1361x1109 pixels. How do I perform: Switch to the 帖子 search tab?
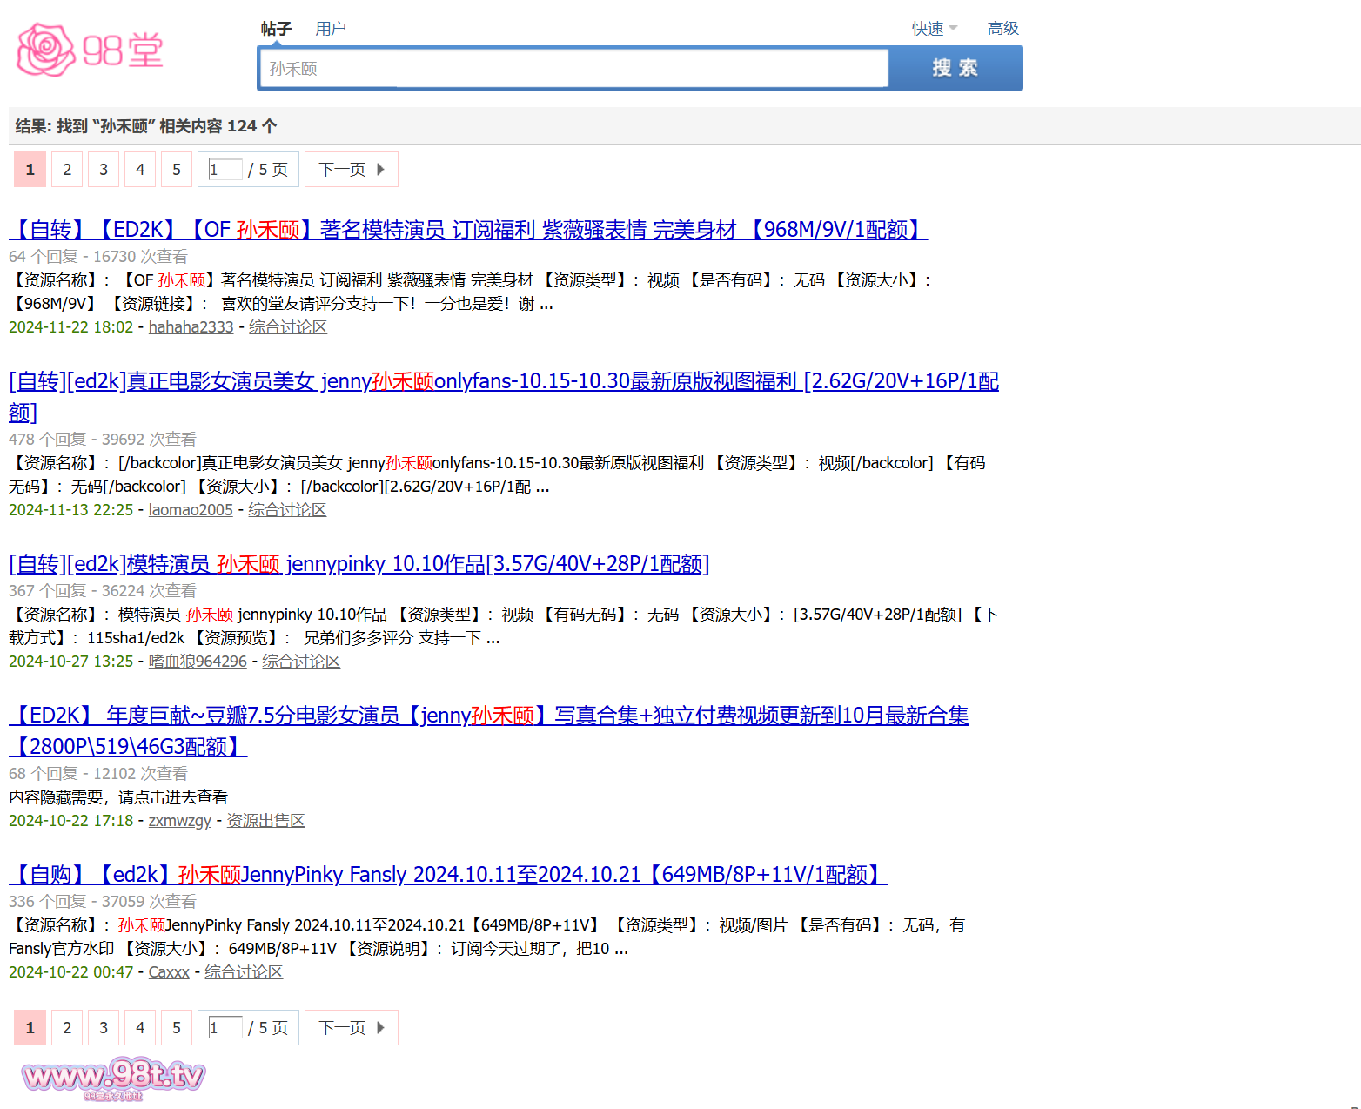(276, 29)
